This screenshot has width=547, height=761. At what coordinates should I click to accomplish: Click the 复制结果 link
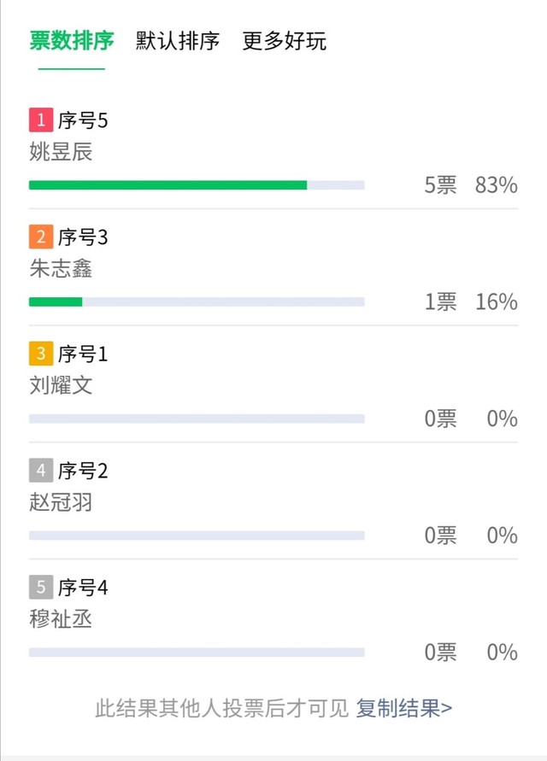pyautogui.click(x=404, y=708)
